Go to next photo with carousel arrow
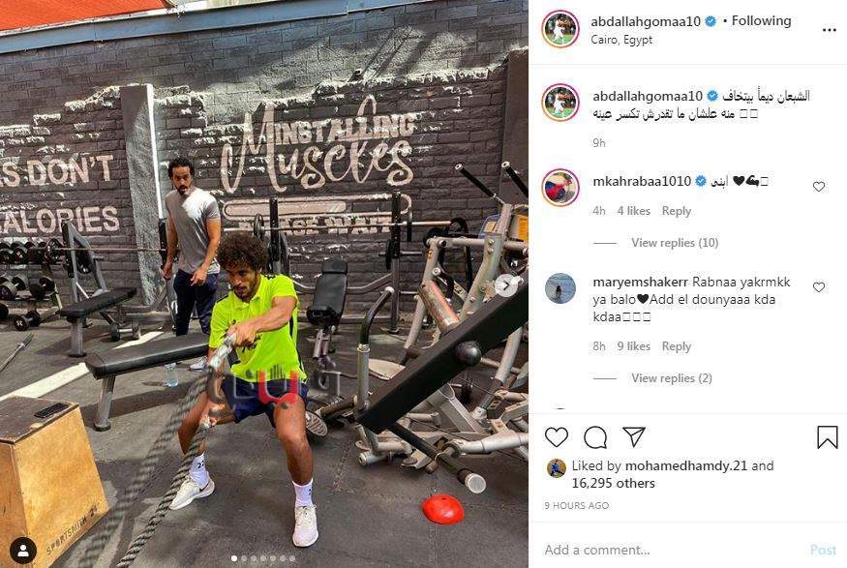Image resolution: width=847 pixels, height=568 pixels. (508, 286)
